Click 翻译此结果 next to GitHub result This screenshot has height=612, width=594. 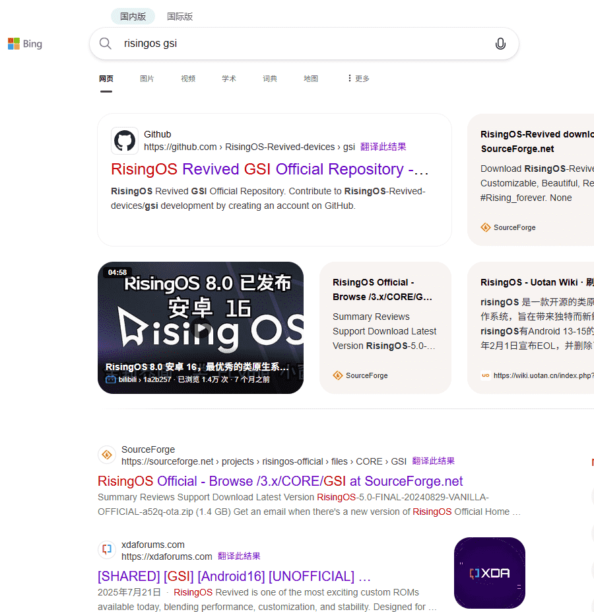pos(383,147)
